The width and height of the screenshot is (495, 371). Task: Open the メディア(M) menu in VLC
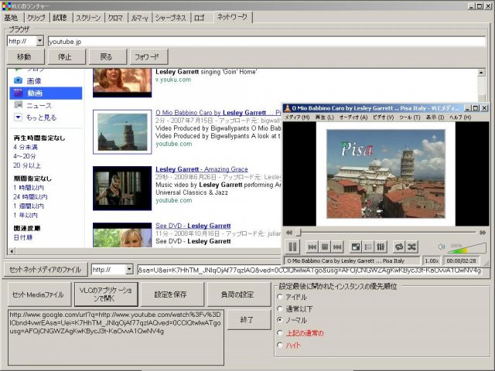point(297,117)
